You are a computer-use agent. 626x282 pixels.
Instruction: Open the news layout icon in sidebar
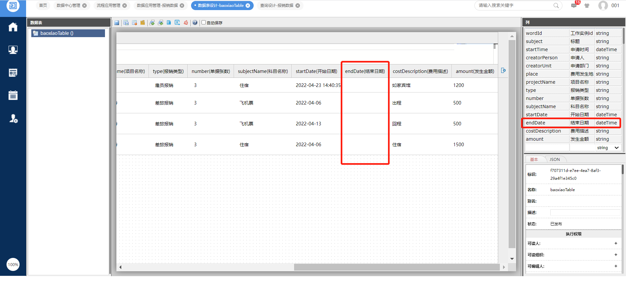[13, 73]
